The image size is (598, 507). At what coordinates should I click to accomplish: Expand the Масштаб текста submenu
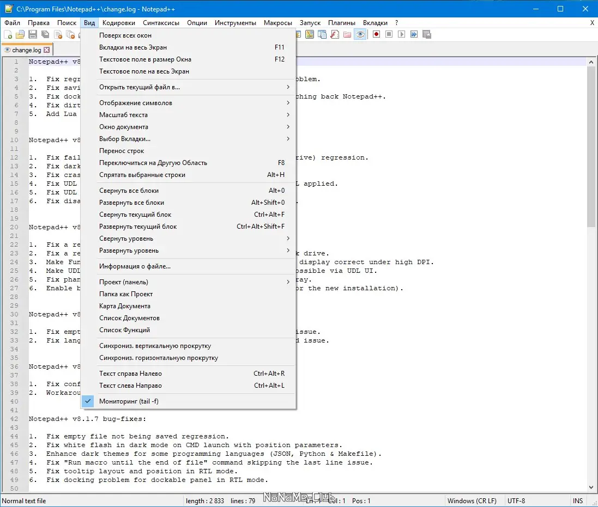click(189, 115)
